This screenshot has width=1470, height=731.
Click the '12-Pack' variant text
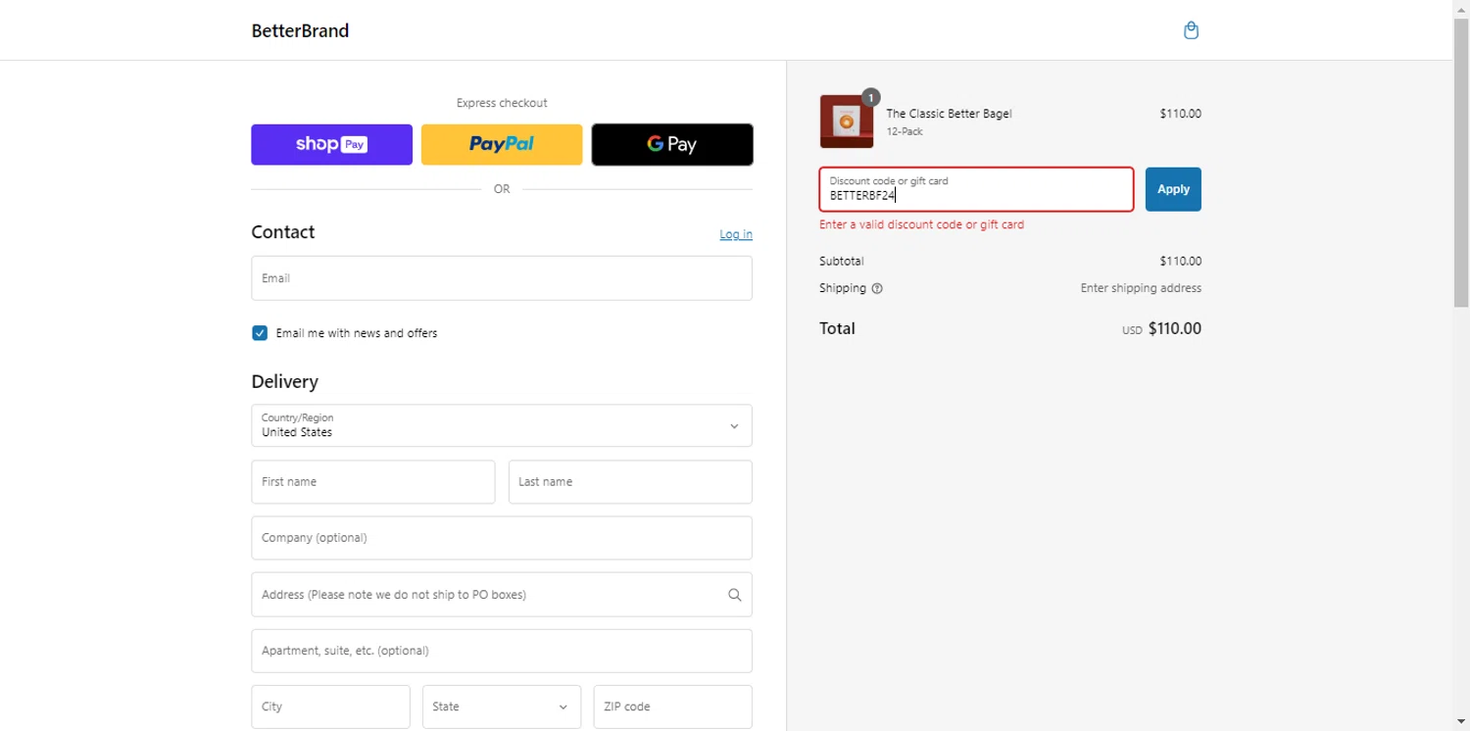click(x=905, y=131)
